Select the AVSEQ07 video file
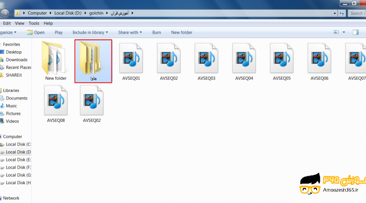This screenshot has height=203, width=366. [356, 61]
